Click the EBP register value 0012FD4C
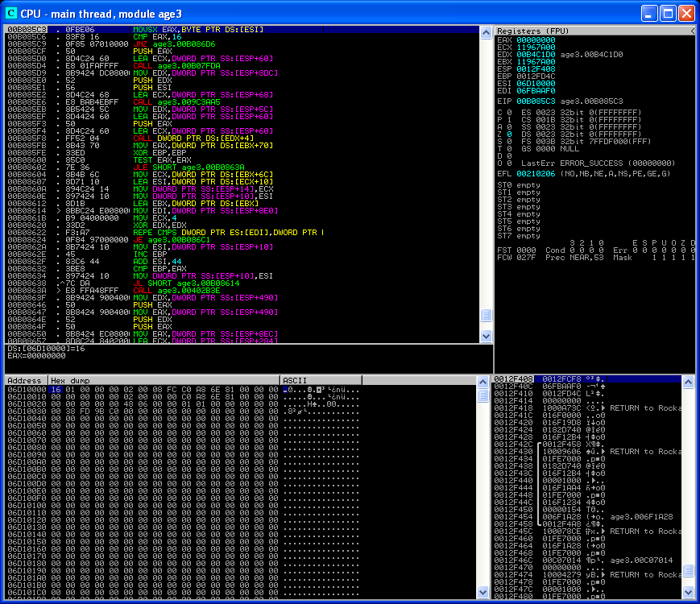Screen dimensions: 700x604 click(536, 76)
